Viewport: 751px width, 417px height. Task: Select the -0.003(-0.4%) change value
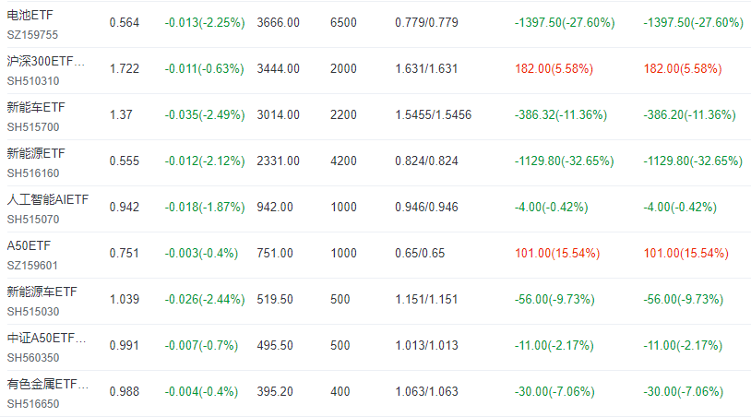click(201, 253)
